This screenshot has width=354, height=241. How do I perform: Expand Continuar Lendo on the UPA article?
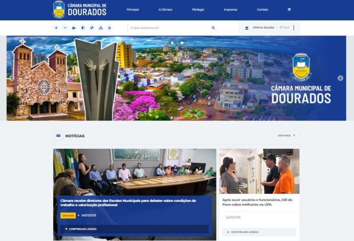coord(259,232)
